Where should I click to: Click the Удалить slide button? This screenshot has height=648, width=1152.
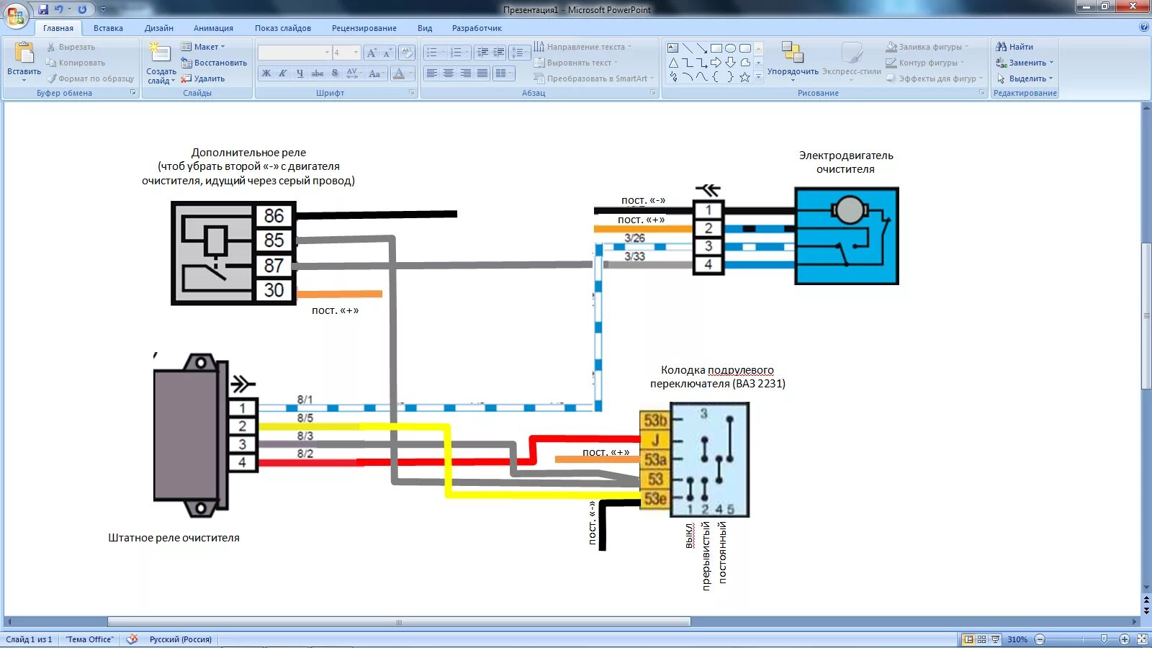coord(204,78)
